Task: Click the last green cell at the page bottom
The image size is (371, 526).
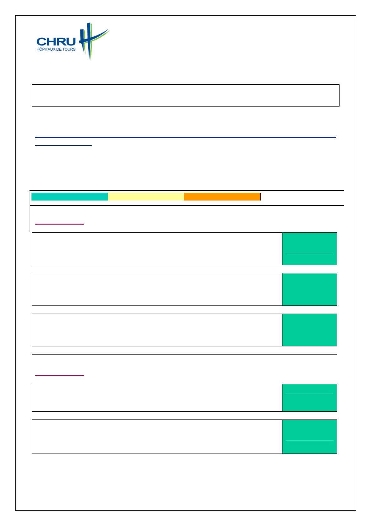Action: (309, 436)
